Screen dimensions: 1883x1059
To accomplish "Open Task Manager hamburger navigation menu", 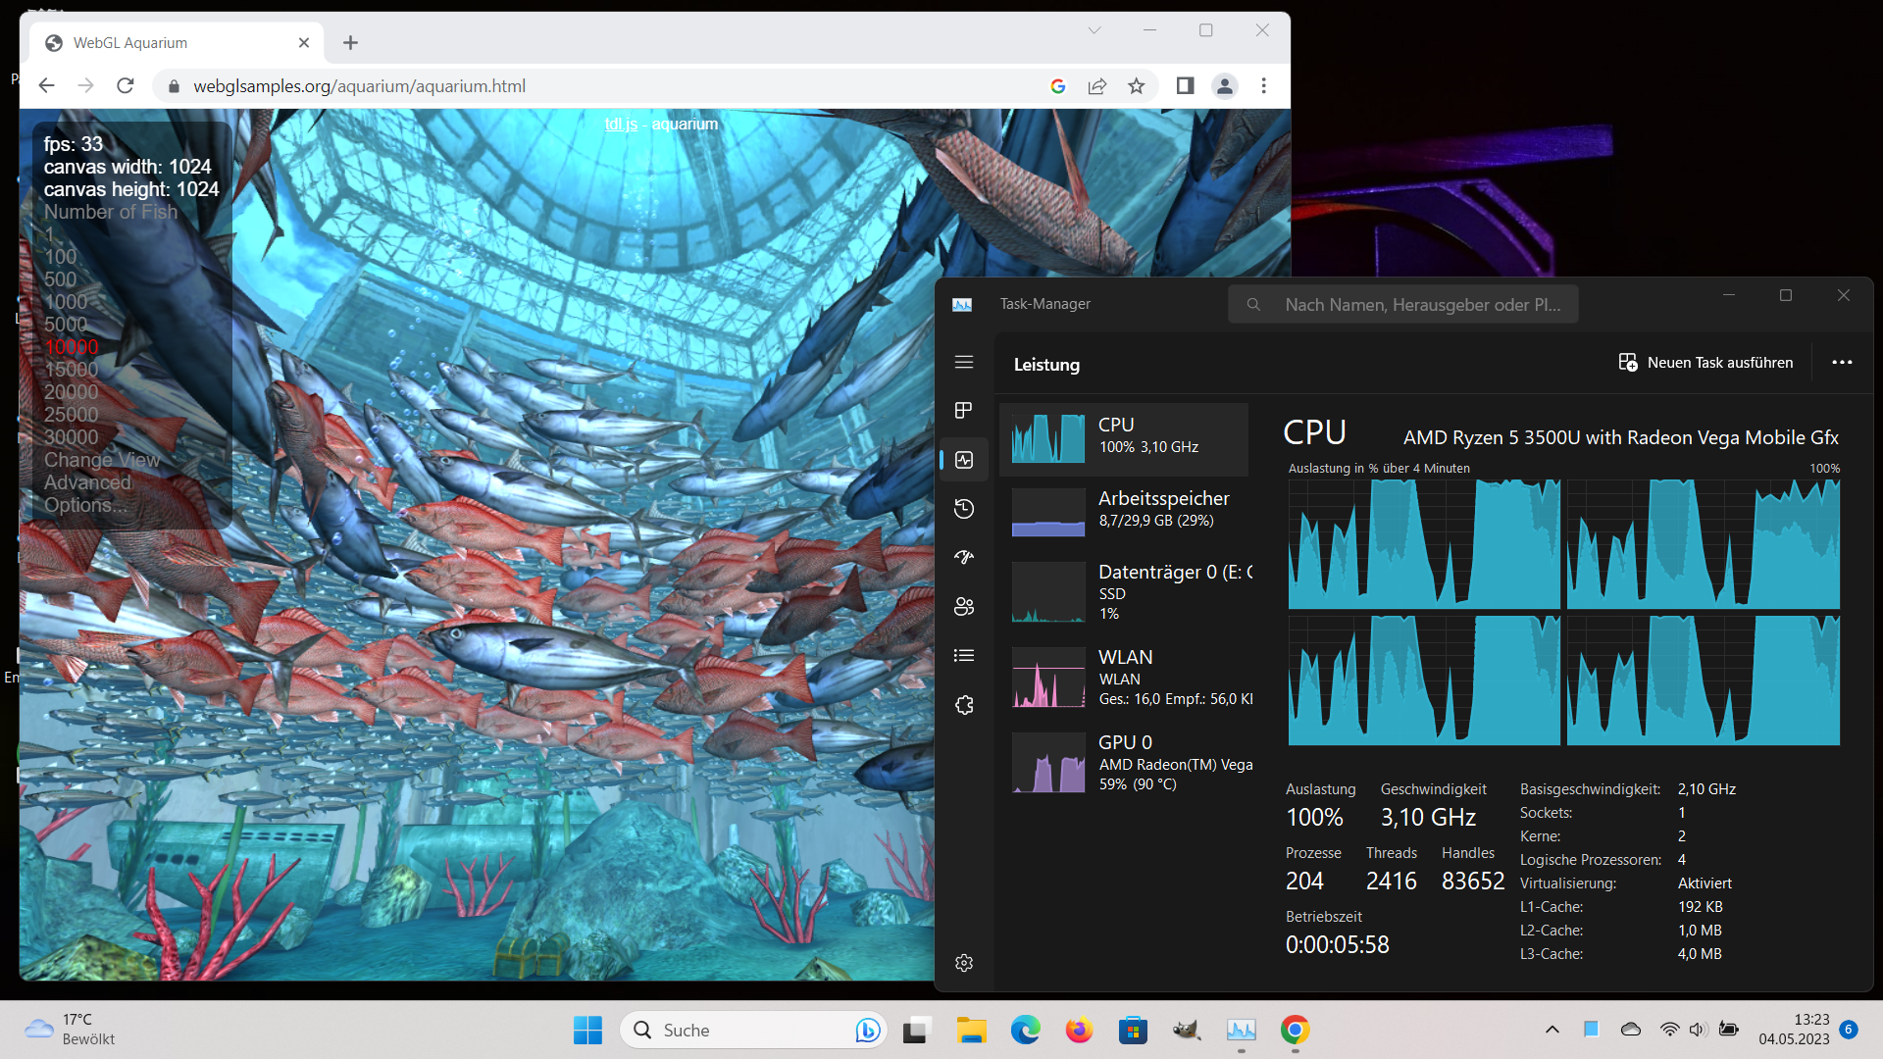I will tap(964, 362).
